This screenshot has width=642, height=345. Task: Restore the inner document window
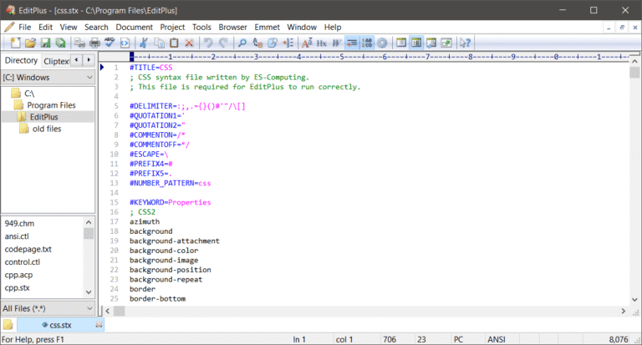[x=622, y=28]
